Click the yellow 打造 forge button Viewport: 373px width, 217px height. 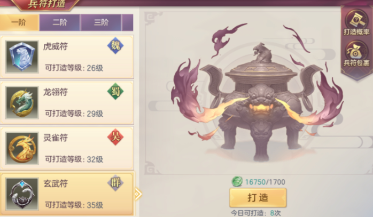click(258, 197)
